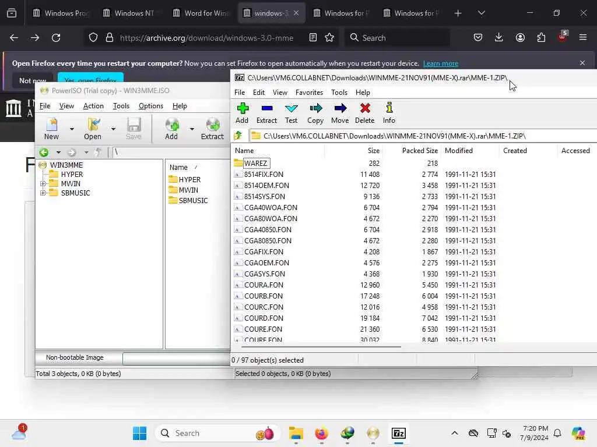The width and height of the screenshot is (597, 447).
Task: Open the 7-Zip Favorites menu
Action: [309, 93]
